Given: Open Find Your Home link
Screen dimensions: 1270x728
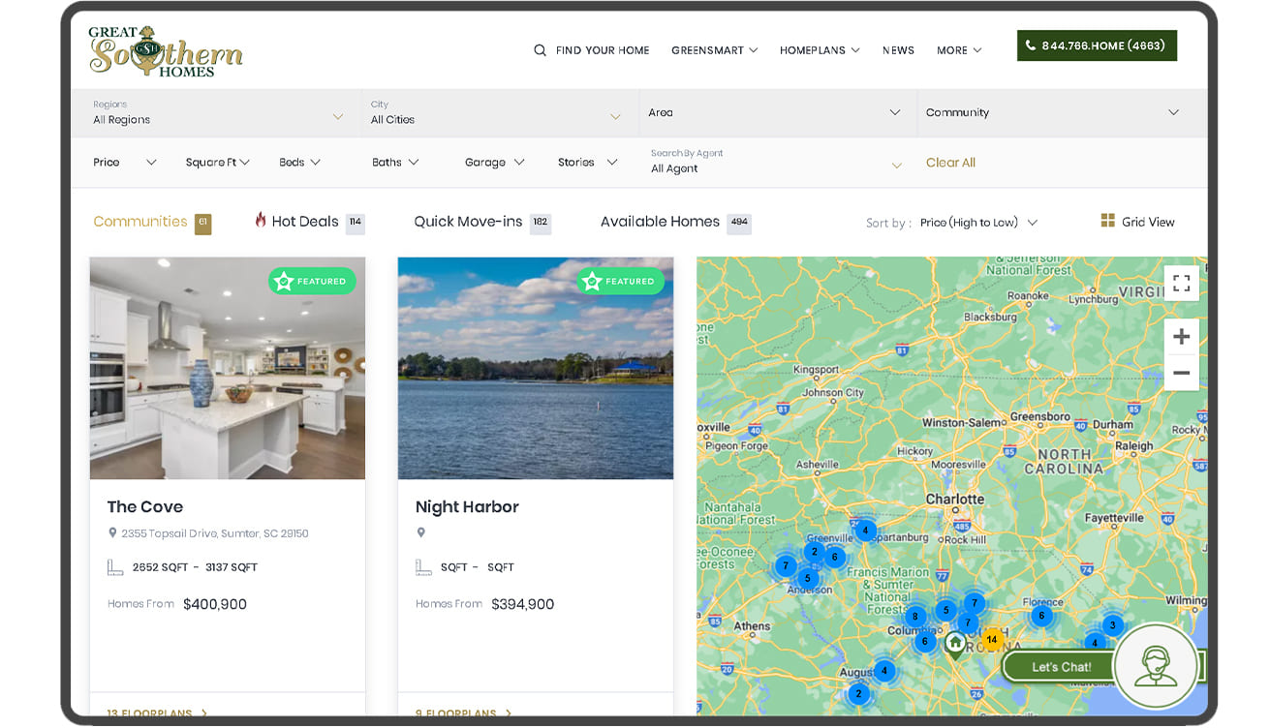Looking at the screenshot, I should (x=603, y=50).
